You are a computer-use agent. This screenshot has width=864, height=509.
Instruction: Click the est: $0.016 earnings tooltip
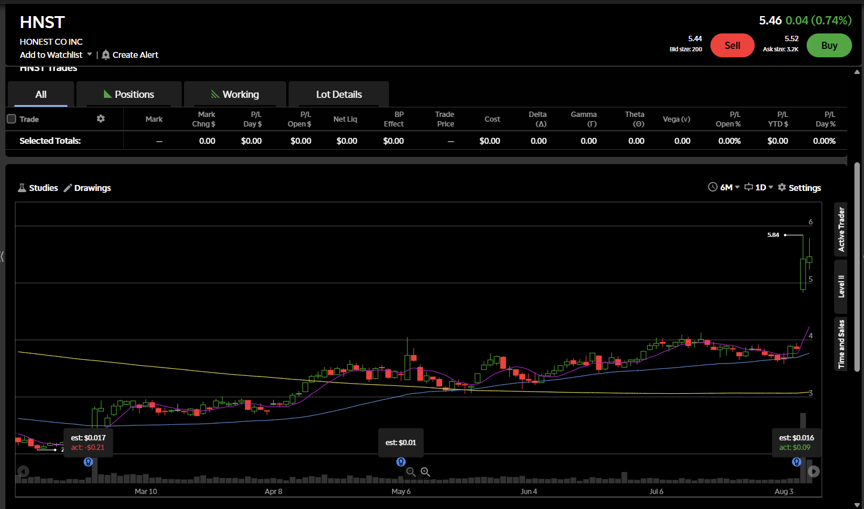pos(796,442)
